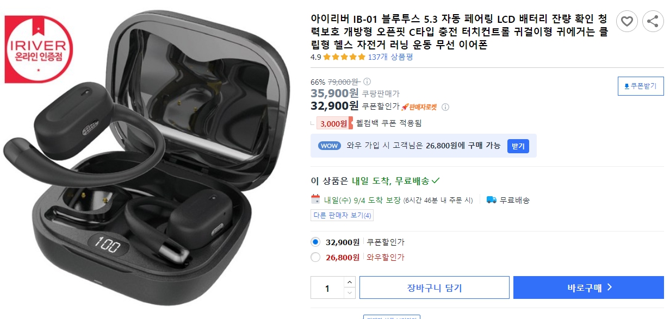Open sharing options with the share icon

coord(654,21)
